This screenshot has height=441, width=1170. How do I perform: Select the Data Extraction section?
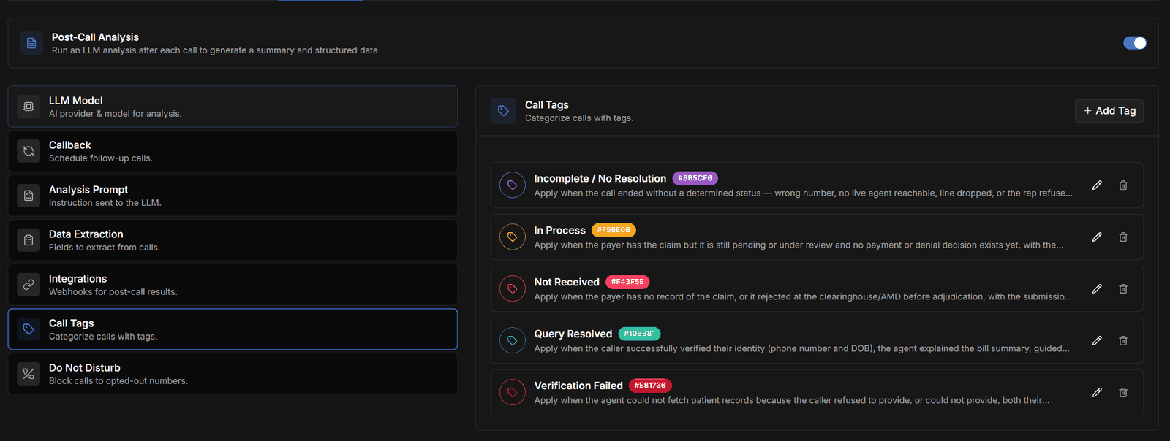pyautogui.click(x=233, y=240)
